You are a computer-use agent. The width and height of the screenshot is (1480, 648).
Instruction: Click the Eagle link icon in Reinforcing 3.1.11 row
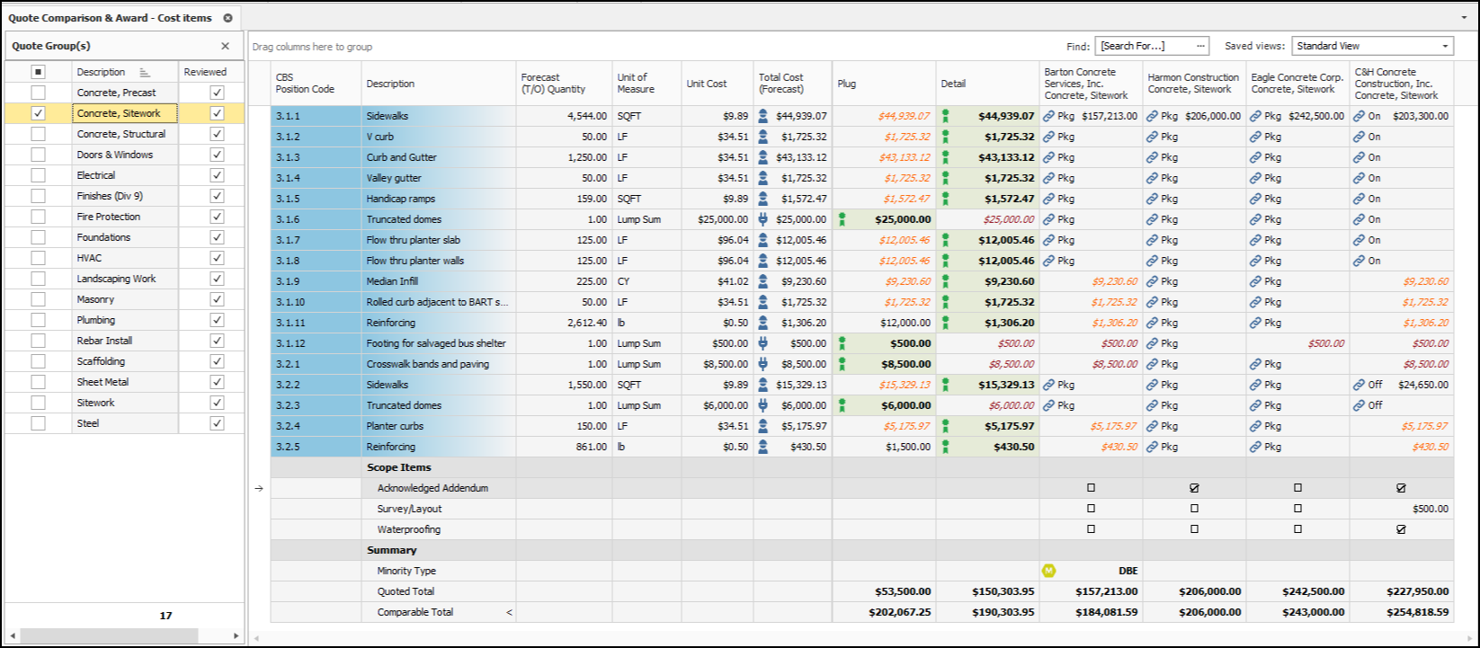click(1255, 323)
